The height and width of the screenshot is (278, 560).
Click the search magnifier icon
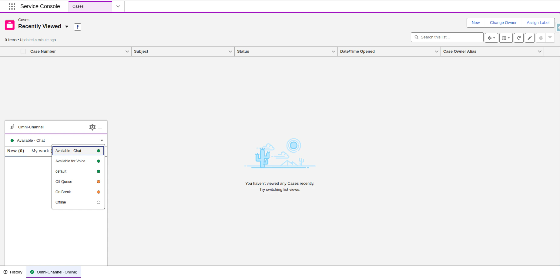(417, 37)
